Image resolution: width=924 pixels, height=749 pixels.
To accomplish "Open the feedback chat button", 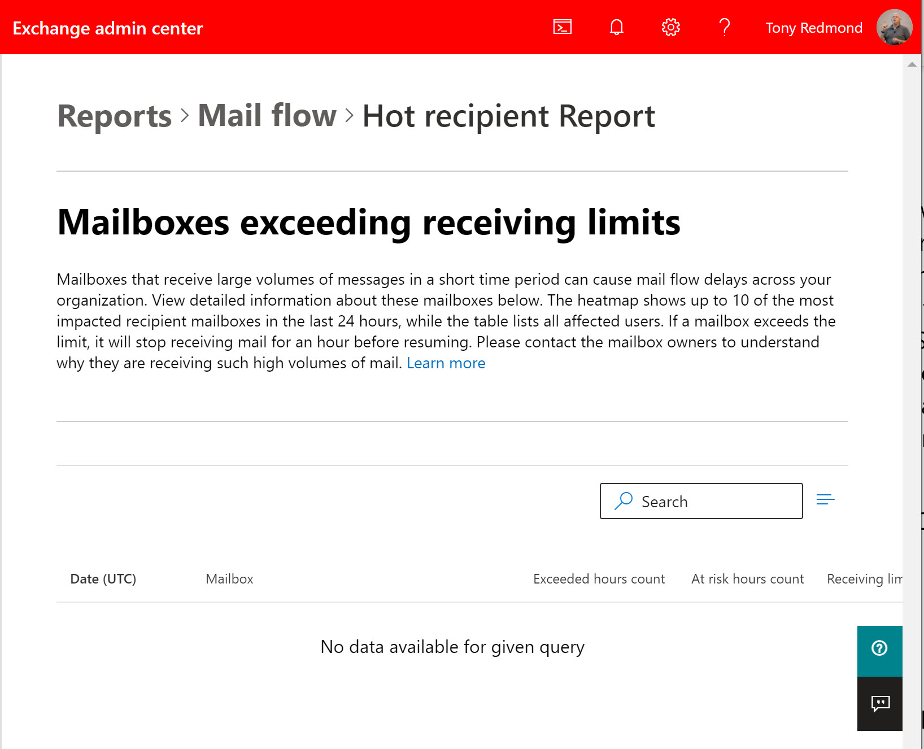I will [x=879, y=703].
